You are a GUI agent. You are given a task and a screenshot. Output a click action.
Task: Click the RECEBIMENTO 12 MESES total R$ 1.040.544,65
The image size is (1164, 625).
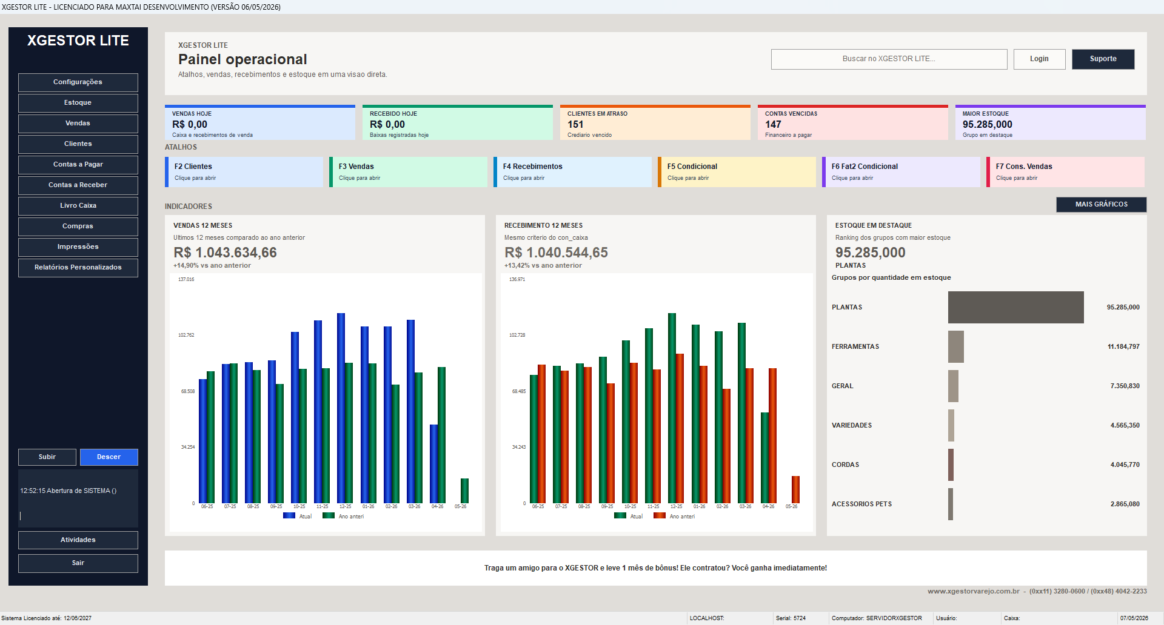556,253
